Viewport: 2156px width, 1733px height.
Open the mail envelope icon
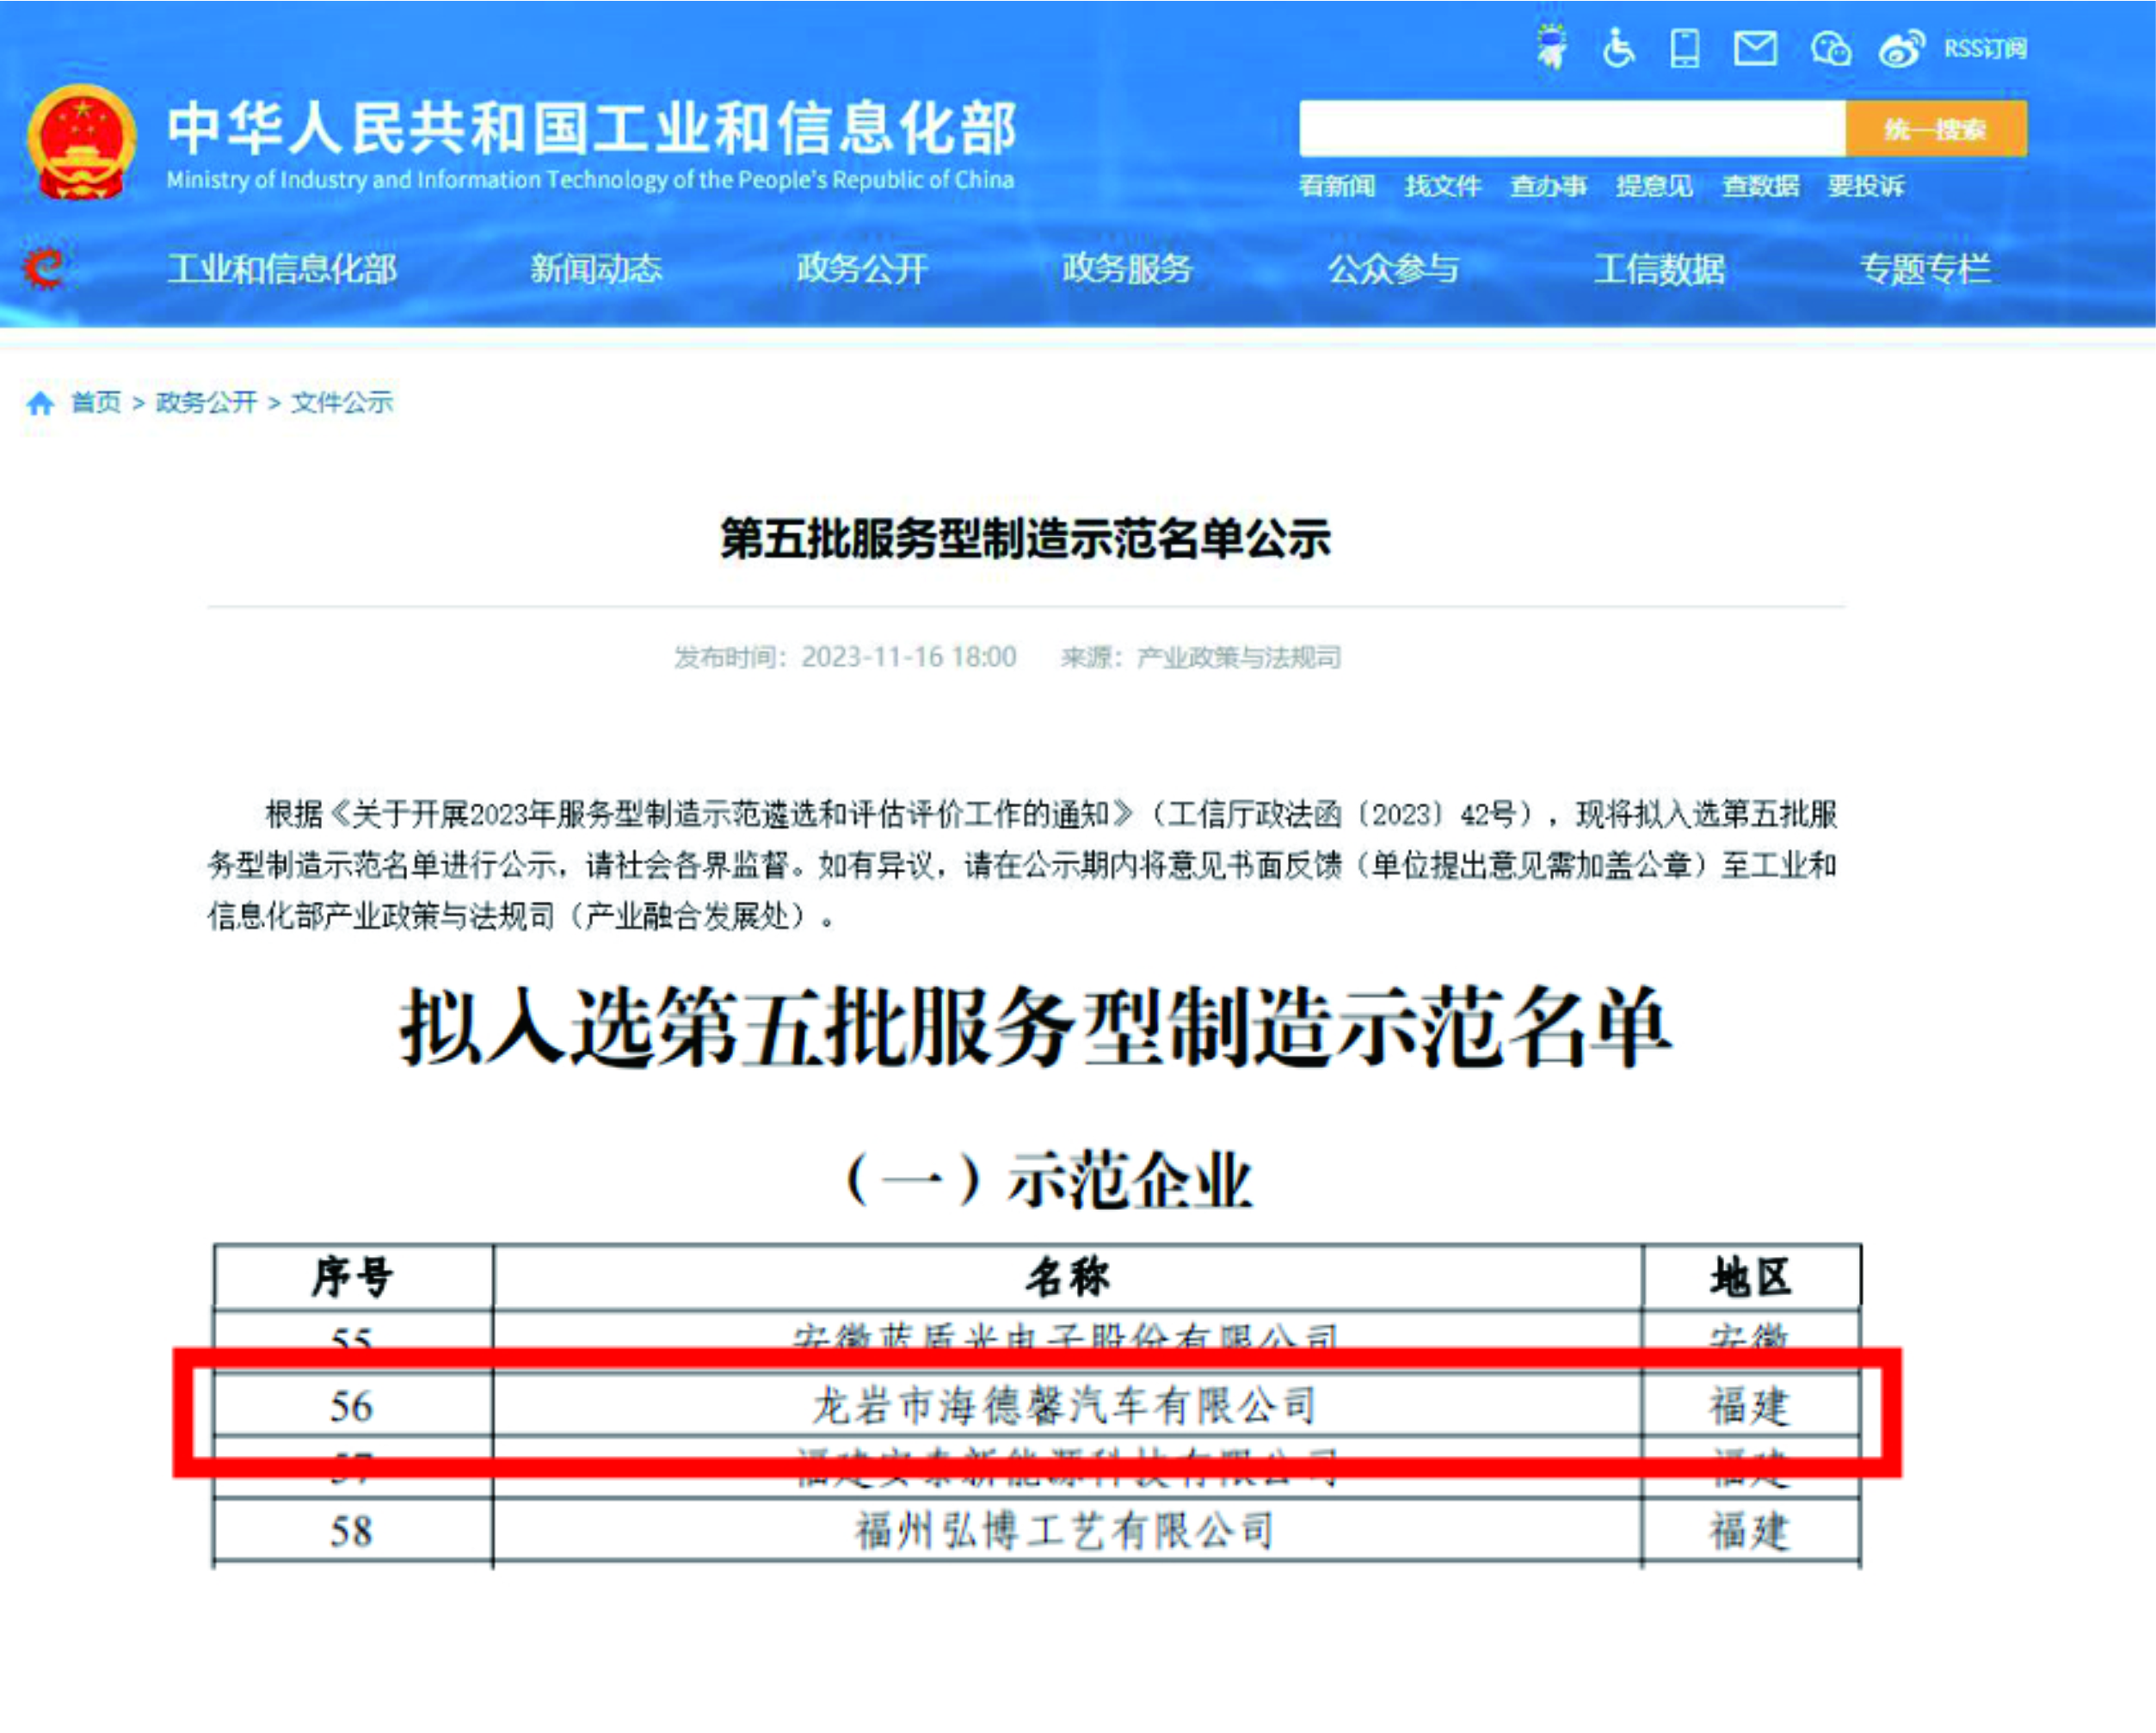[1755, 47]
